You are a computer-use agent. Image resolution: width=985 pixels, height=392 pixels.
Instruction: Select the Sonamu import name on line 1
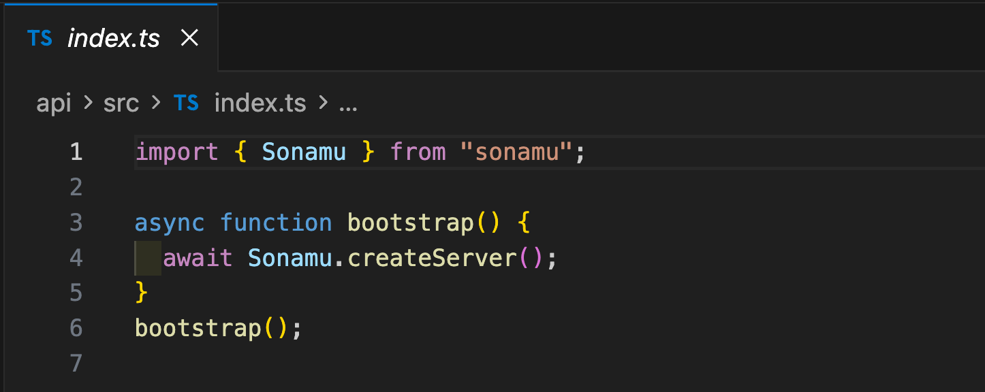point(304,151)
